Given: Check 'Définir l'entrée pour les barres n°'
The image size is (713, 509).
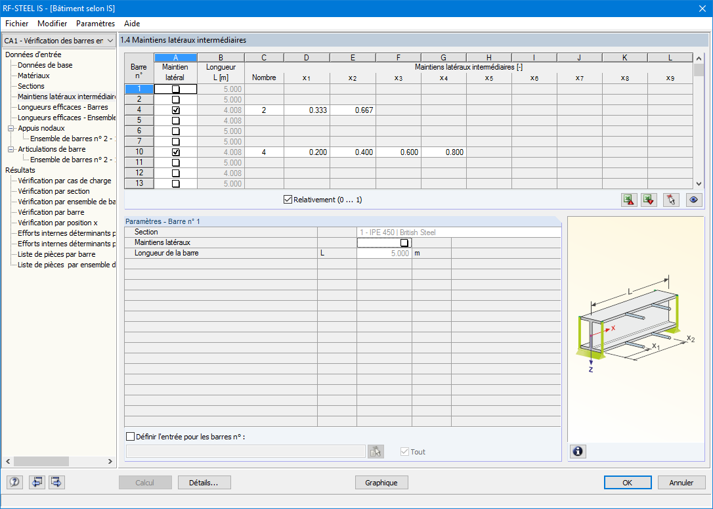Looking at the screenshot, I should 131,437.
